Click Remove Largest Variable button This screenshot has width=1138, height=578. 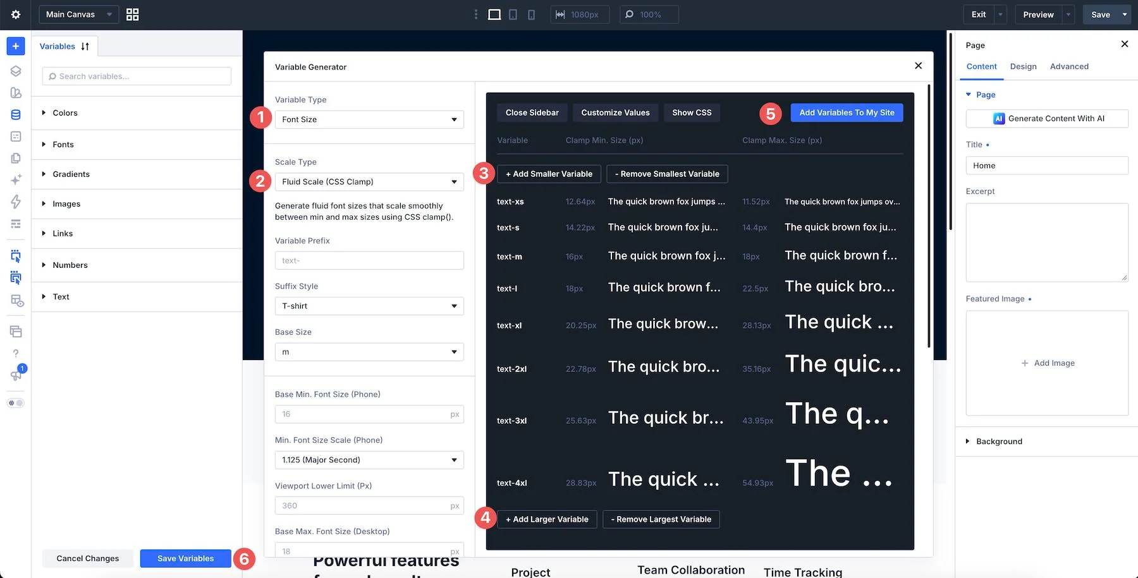661,519
